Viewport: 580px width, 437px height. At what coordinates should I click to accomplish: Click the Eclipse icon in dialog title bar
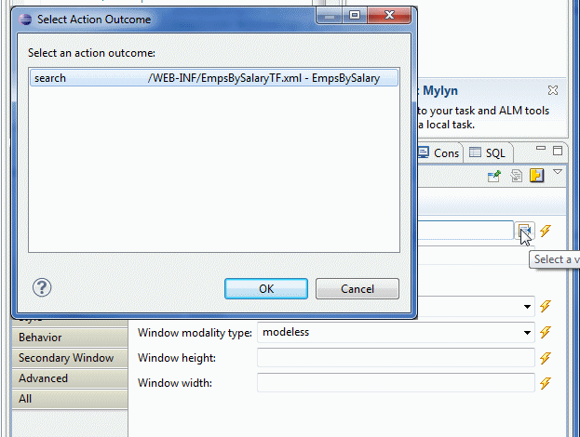click(25, 20)
